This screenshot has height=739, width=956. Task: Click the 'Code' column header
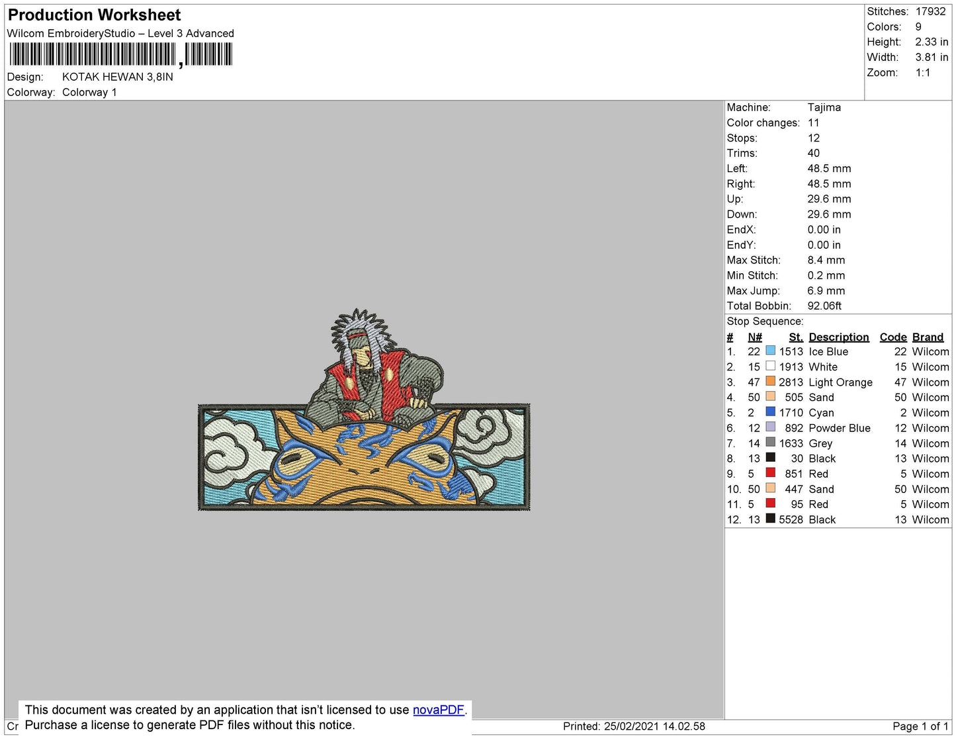[893, 337]
